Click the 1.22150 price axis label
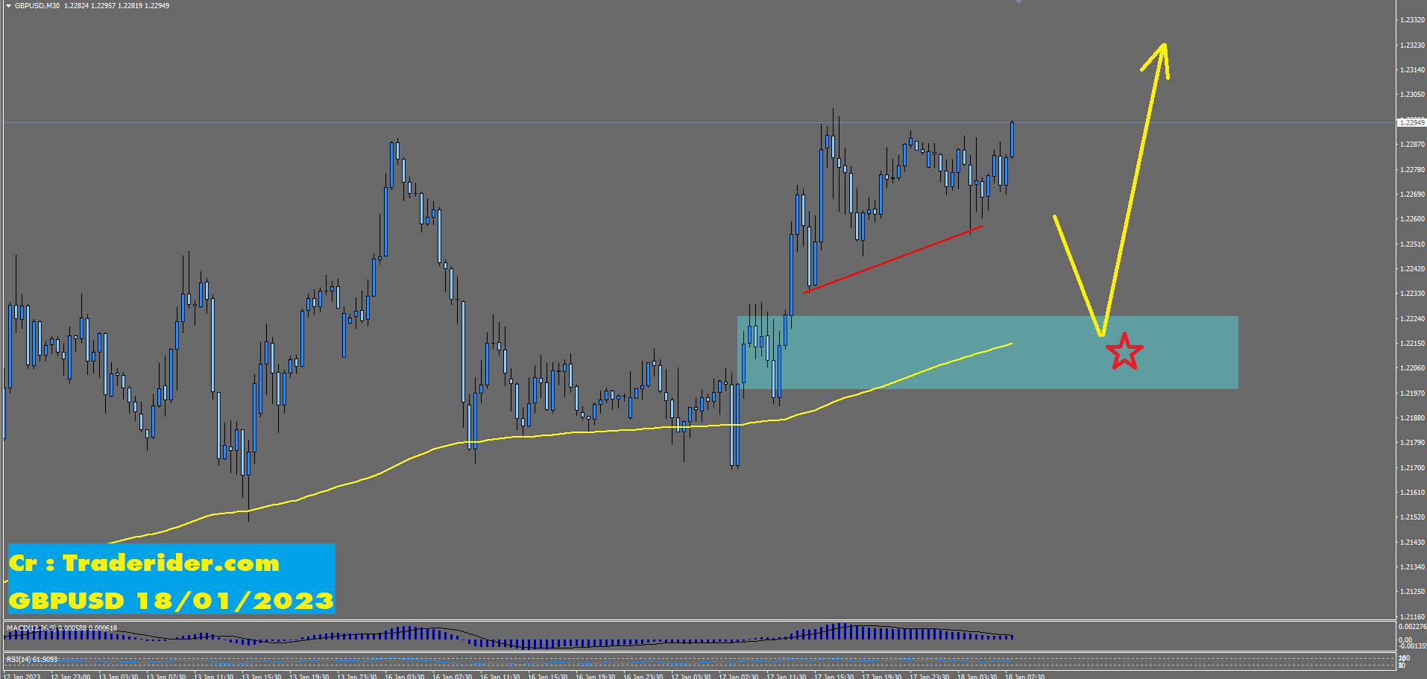The image size is (1427, 679). [x=1412, y=343]
